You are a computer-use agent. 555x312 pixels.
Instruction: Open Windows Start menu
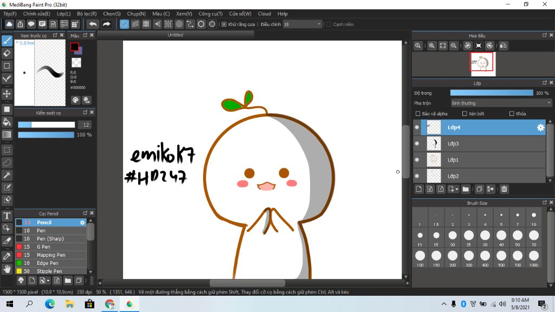10,304
